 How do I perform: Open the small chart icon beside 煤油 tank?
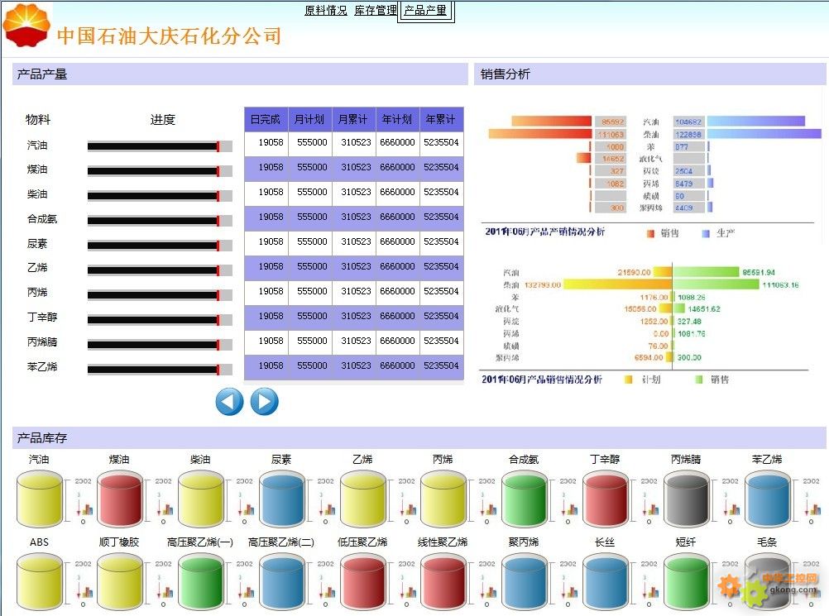click(167, 509)
